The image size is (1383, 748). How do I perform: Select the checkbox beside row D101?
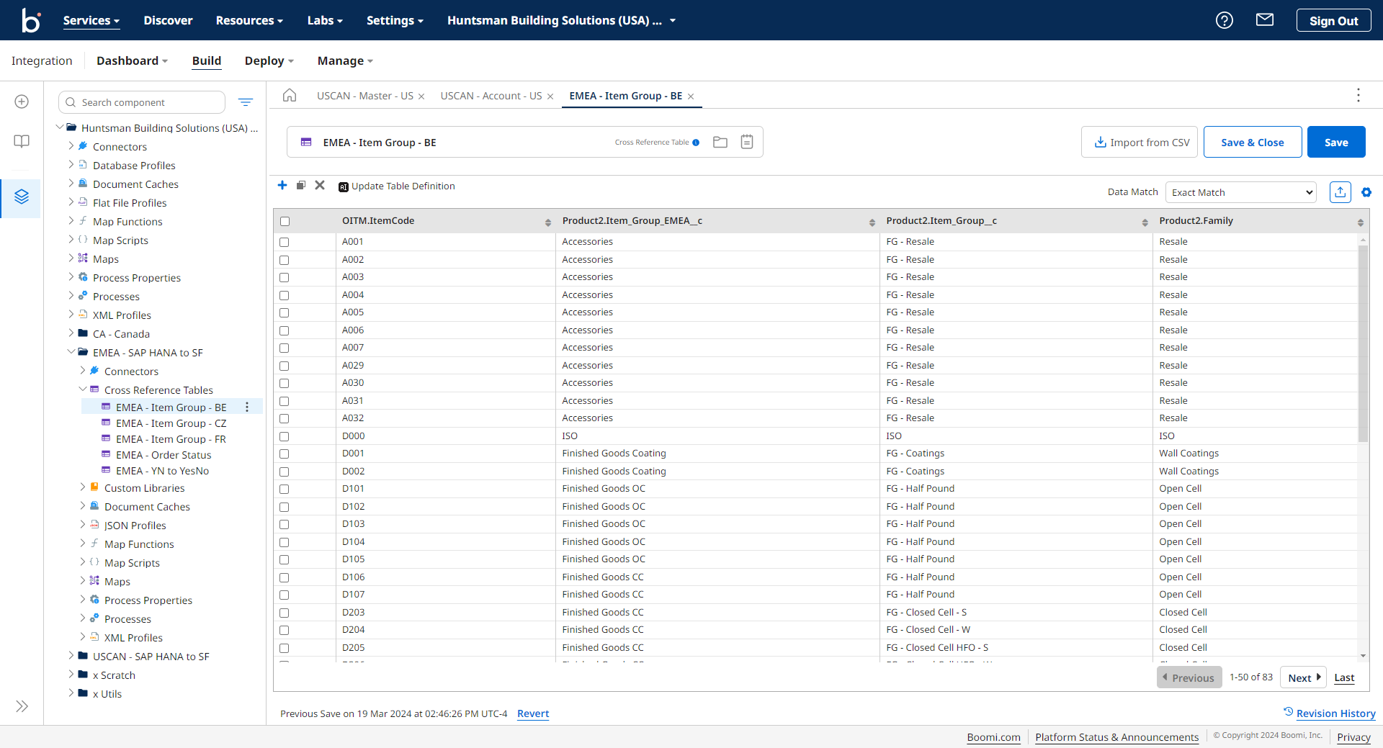285,489
